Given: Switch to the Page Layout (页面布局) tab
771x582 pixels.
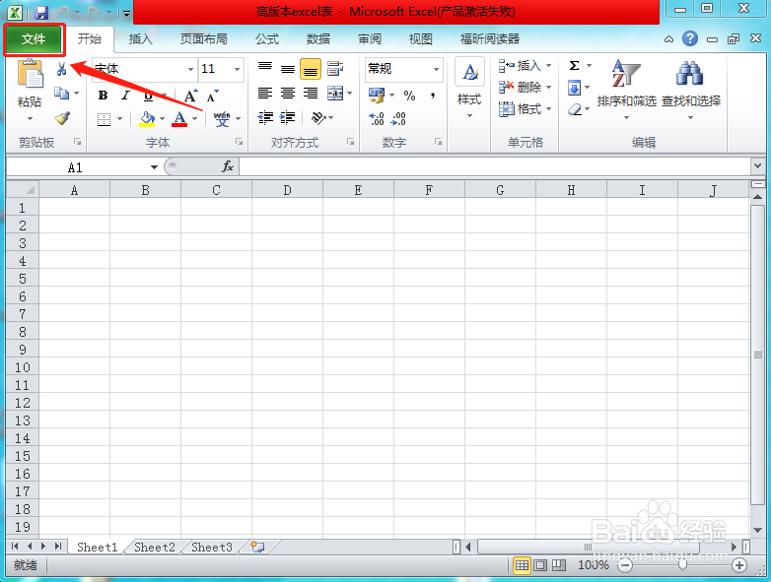Looking at the screenshot, I should (203, 39).
